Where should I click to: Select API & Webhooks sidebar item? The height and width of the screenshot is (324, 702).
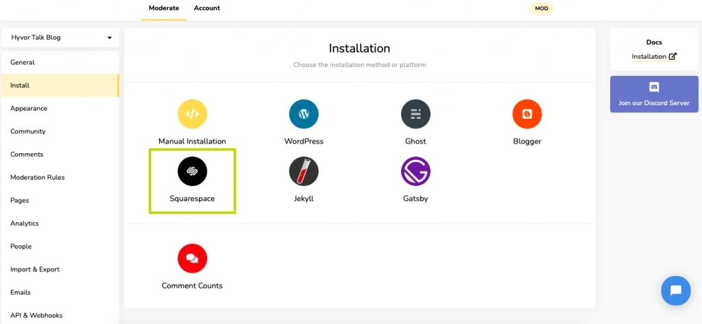pyautogui.click(x=36, y=315)
